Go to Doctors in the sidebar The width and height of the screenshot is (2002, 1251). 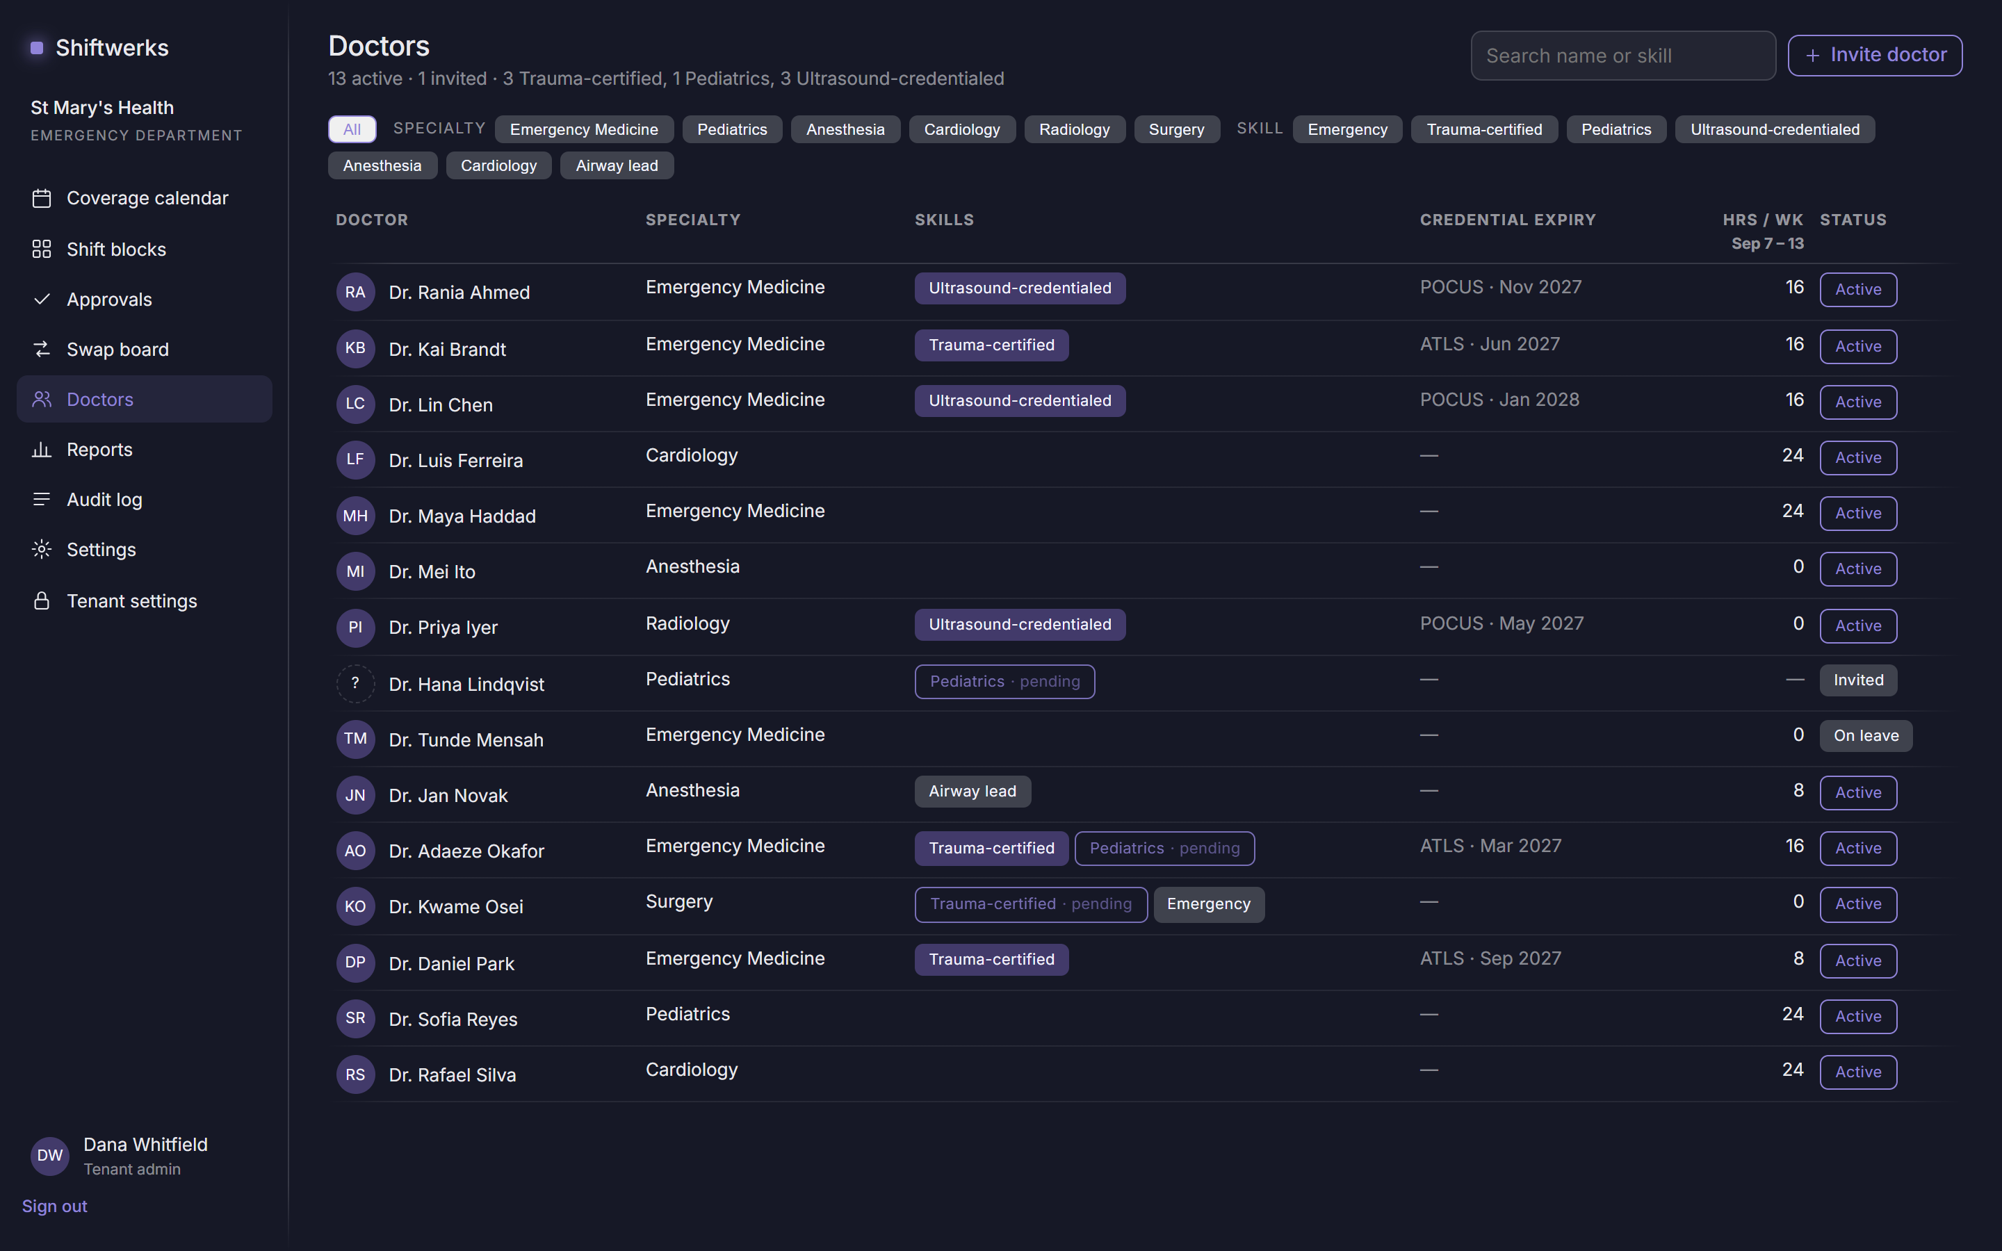[x=144, y=400]
